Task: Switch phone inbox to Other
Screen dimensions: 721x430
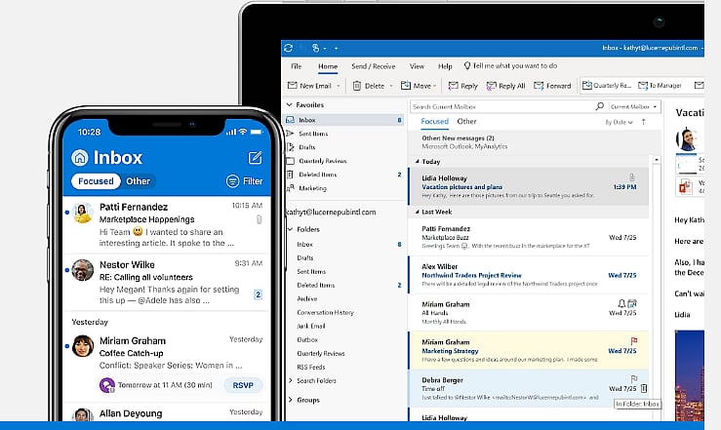Action: (x=139, y=181)
